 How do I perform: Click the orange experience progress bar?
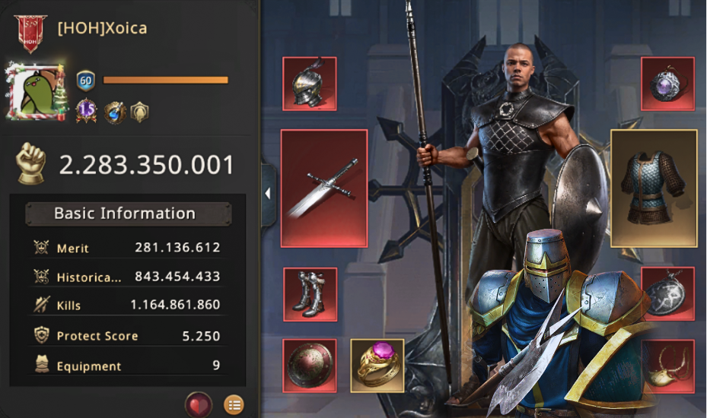tap(165, 80)
